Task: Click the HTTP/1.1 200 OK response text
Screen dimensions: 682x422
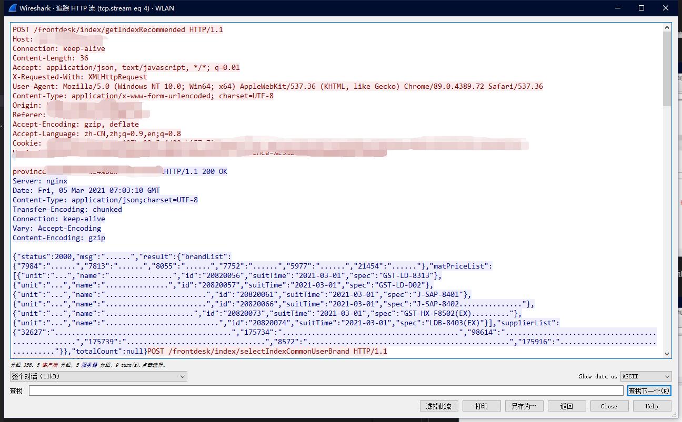Action: [x=195, y=171]
